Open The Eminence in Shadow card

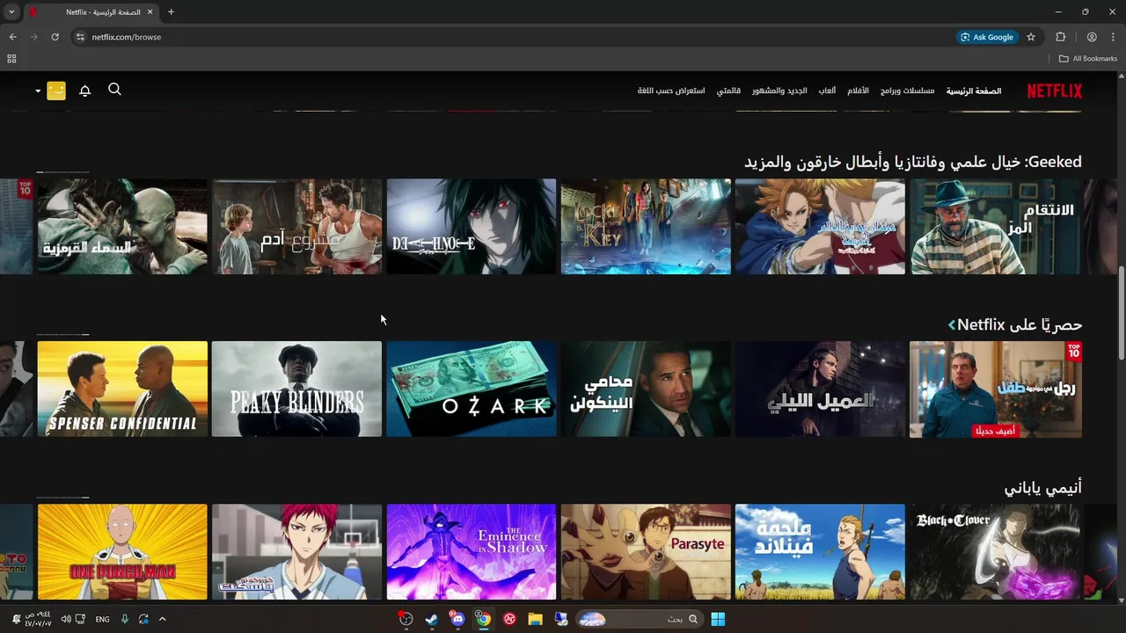click(472, 552)
